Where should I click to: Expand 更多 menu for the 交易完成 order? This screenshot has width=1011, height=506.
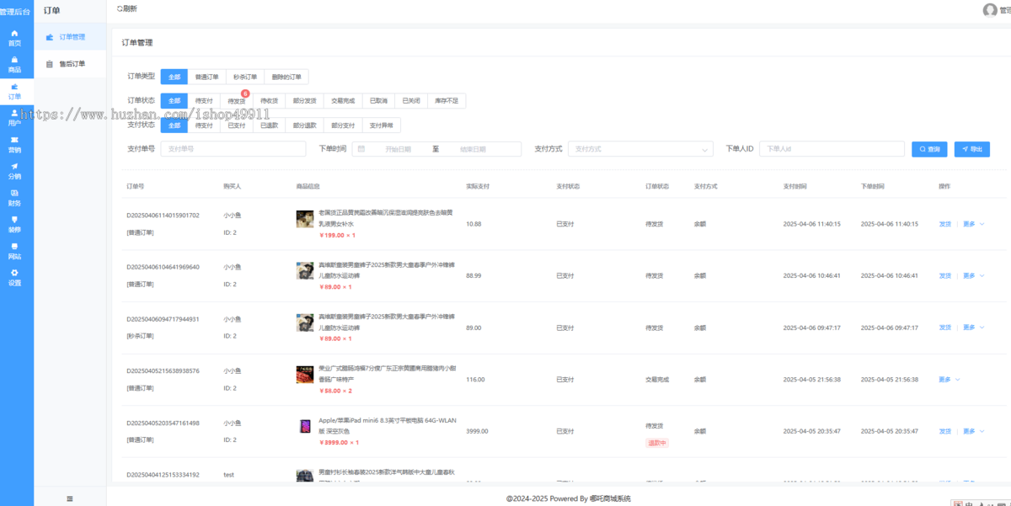(x=949, y=380)
